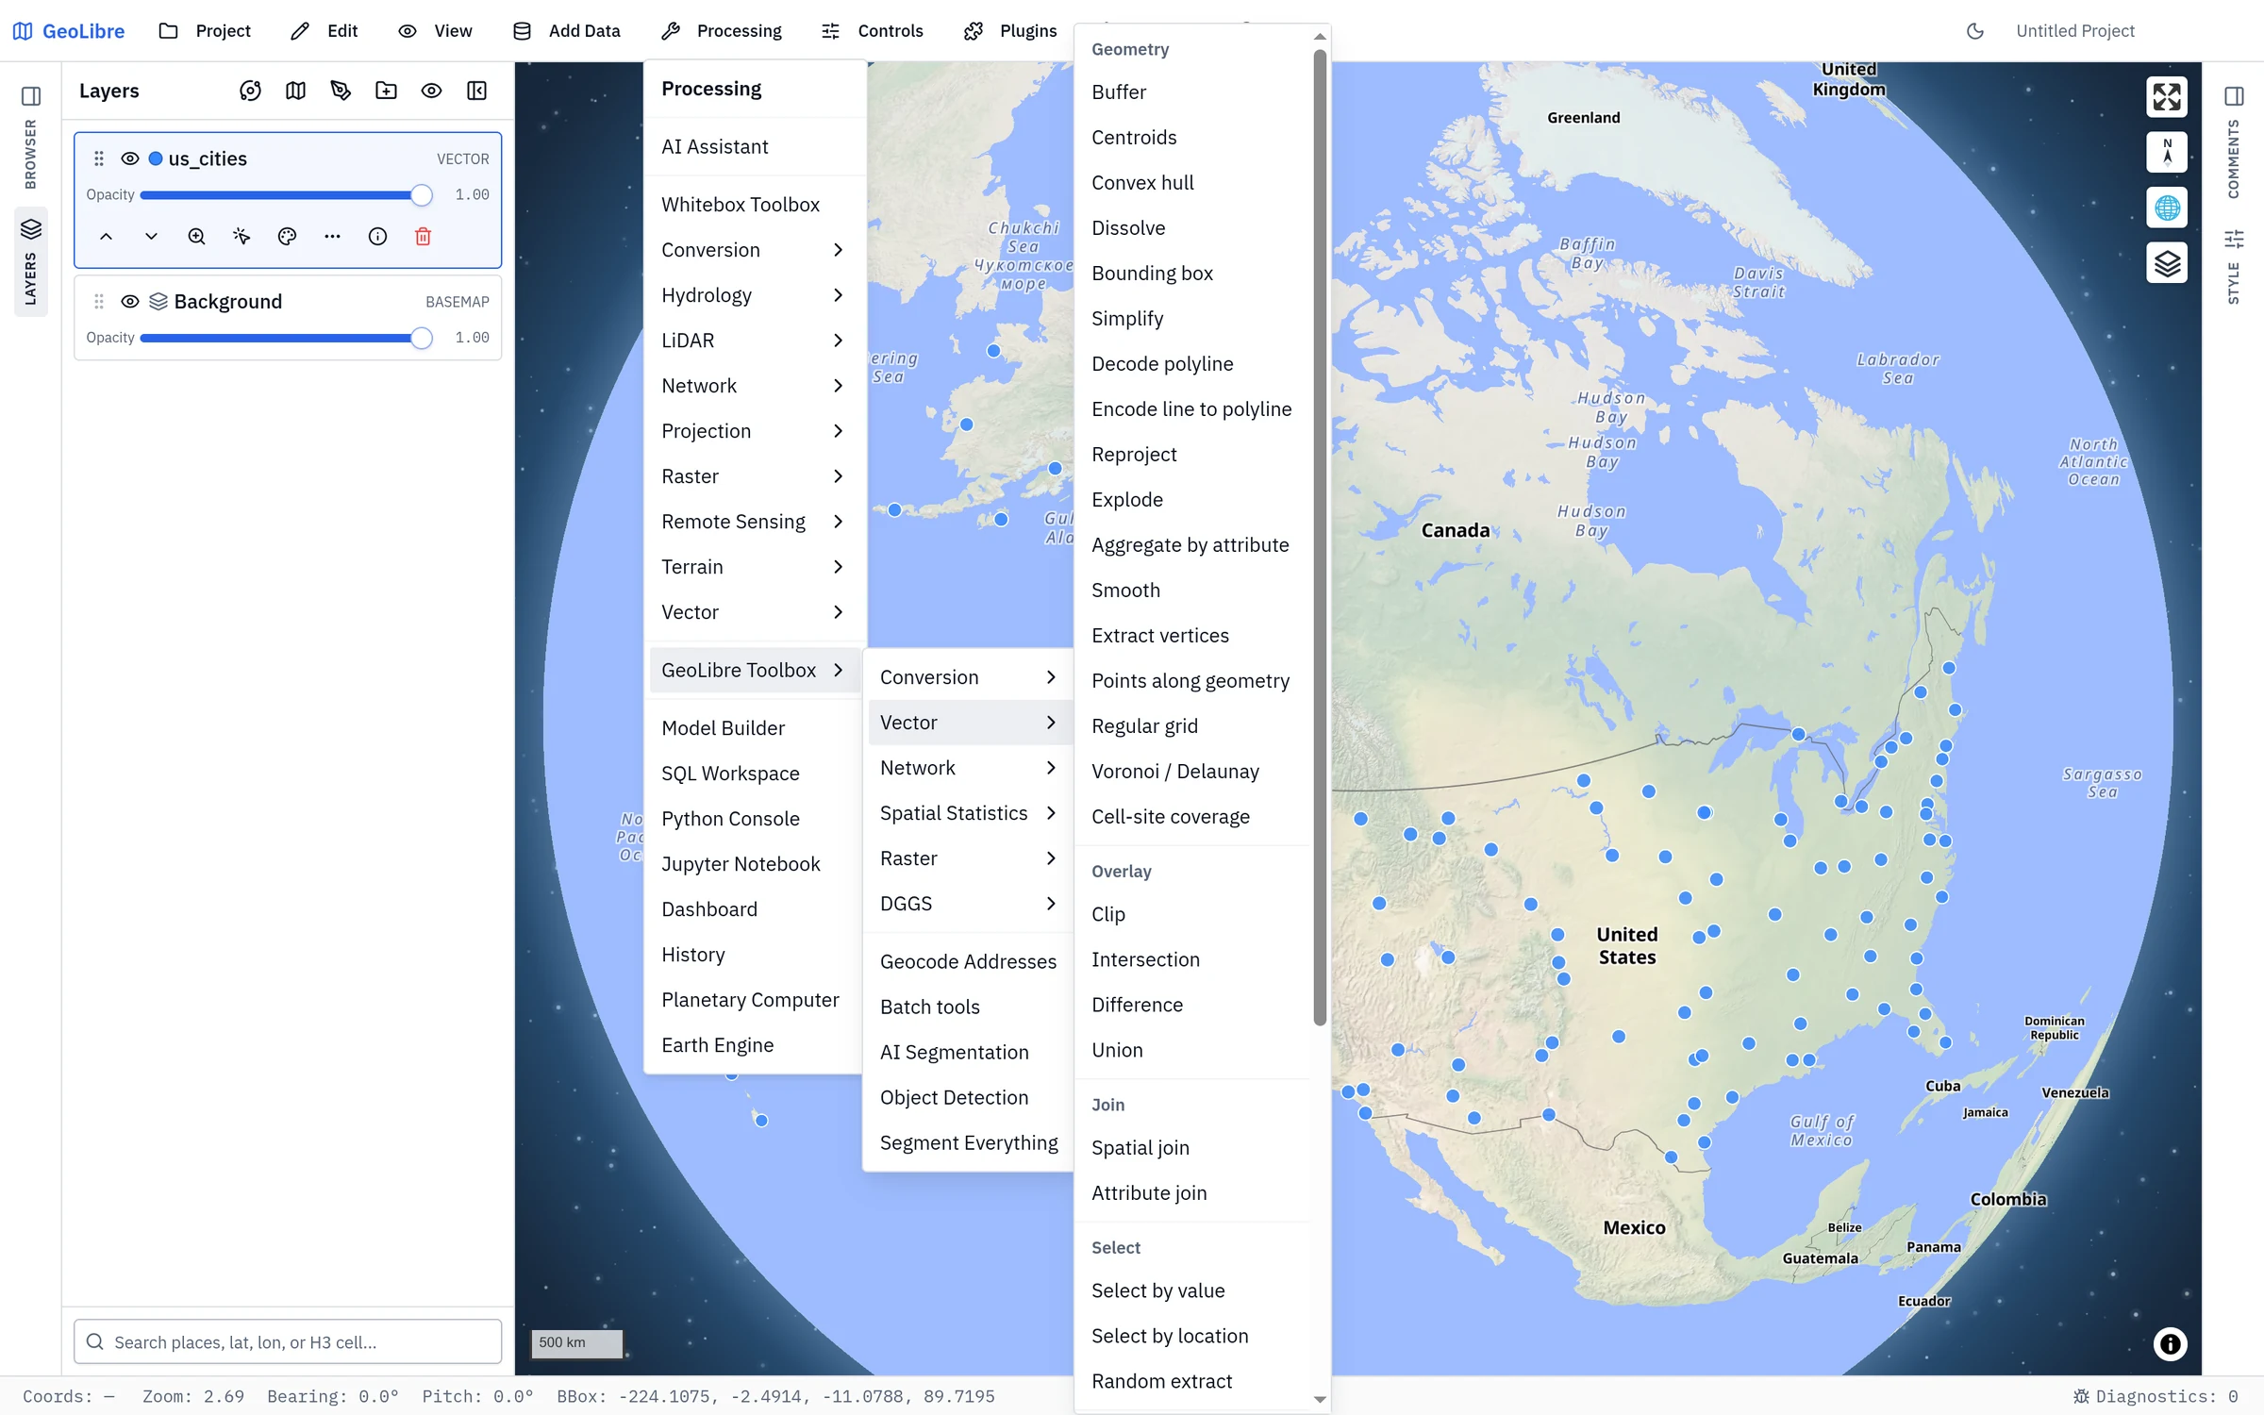Toggle all layers visibility eye in header
This screenshot has width=2264, height=1415.
pyautogui.click(x=431, y=91)
